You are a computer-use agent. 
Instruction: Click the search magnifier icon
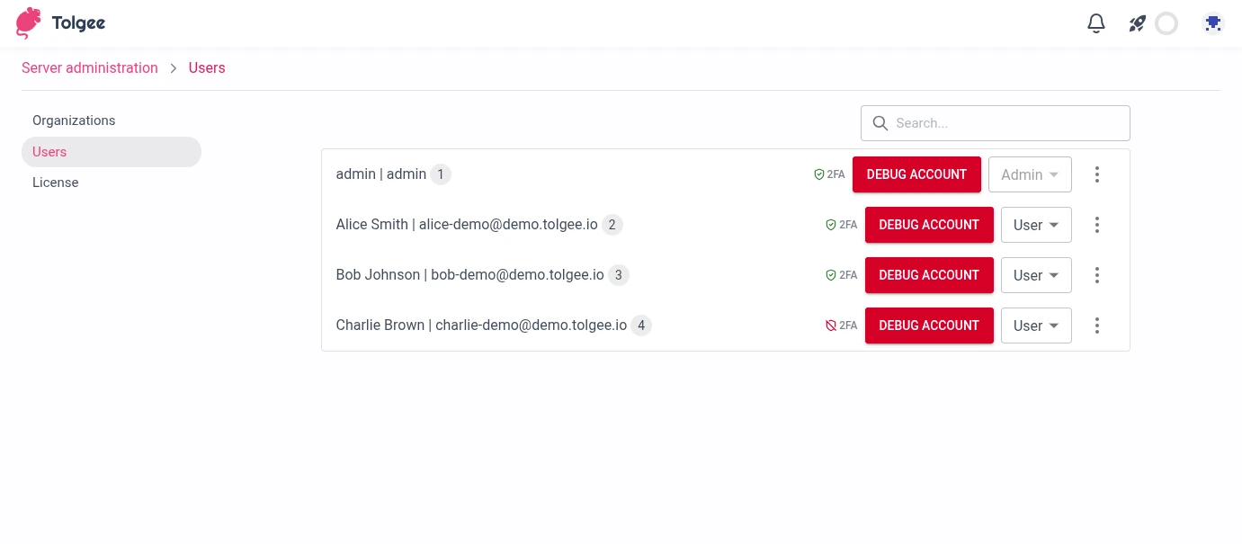click(x=880, y=123)
